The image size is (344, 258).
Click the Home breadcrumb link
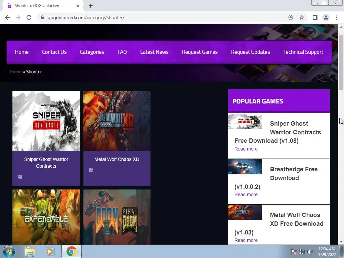pos(15,72)
